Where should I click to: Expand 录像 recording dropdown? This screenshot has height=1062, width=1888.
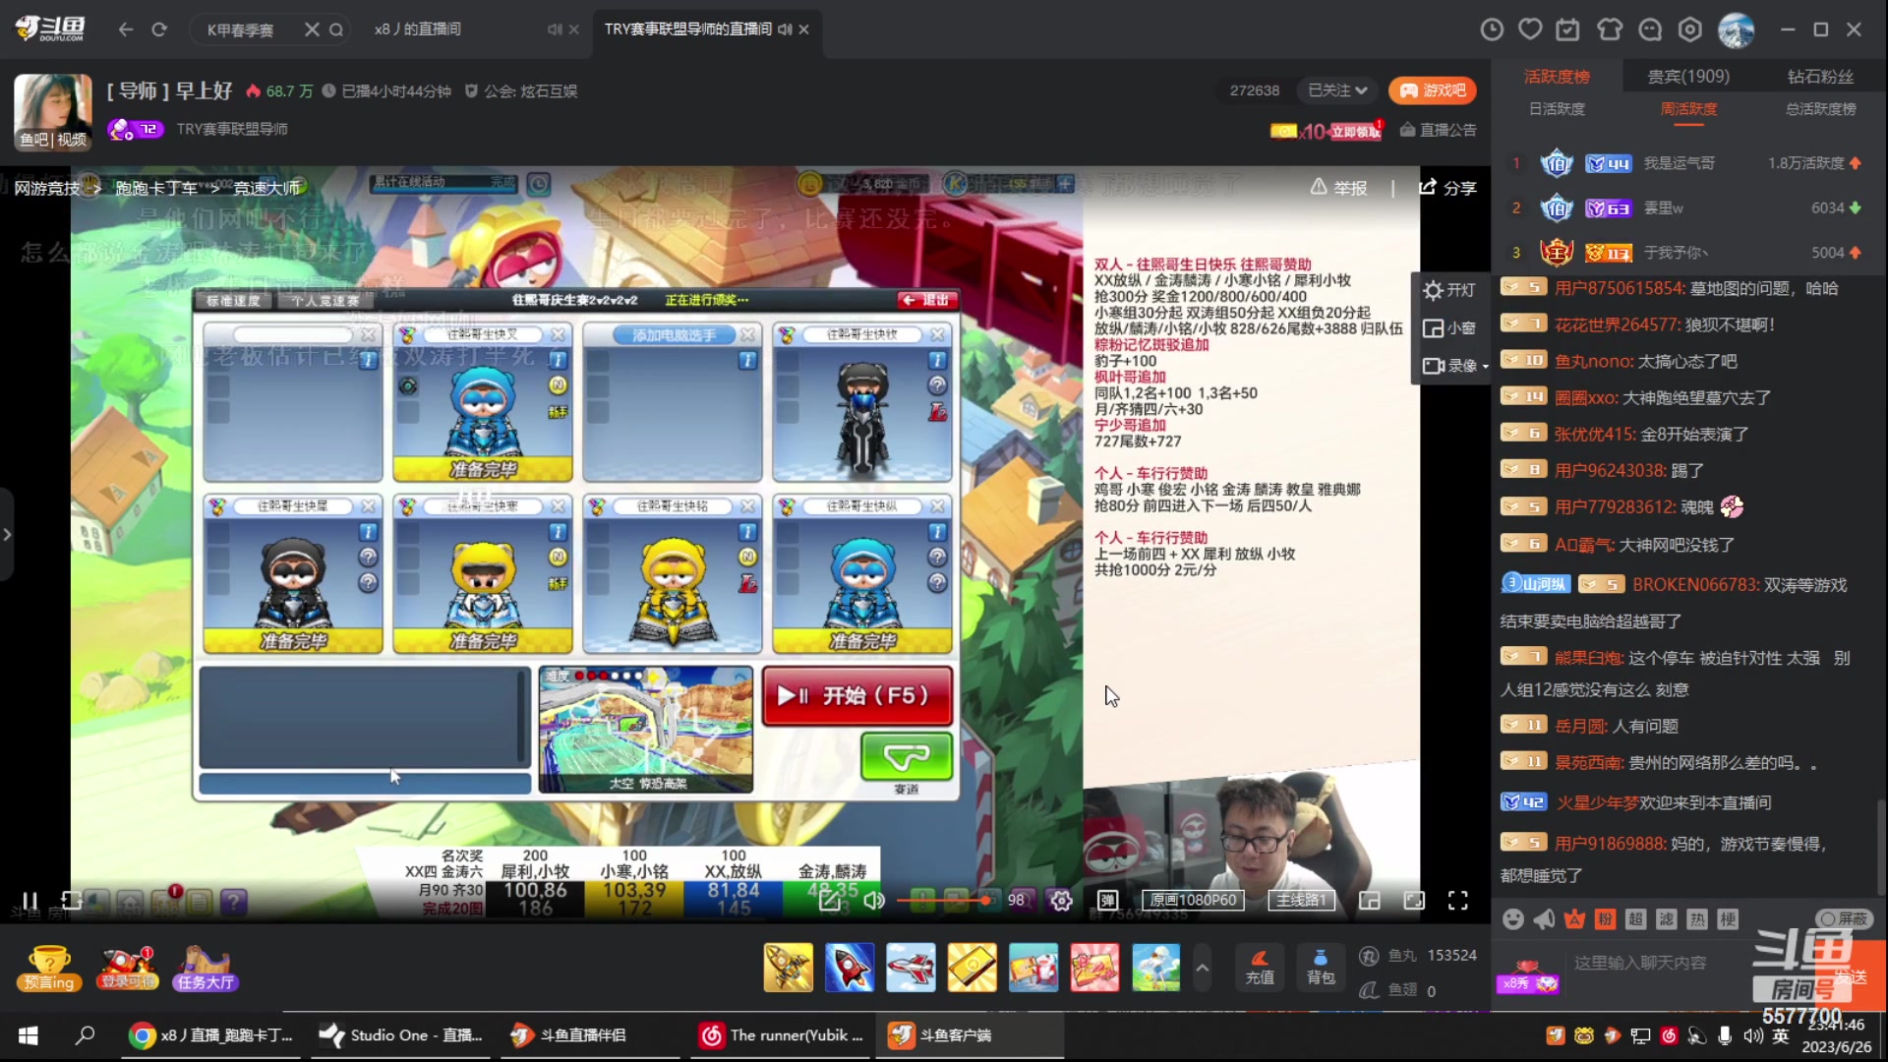pyautogui.click(x=1455, y=366)
